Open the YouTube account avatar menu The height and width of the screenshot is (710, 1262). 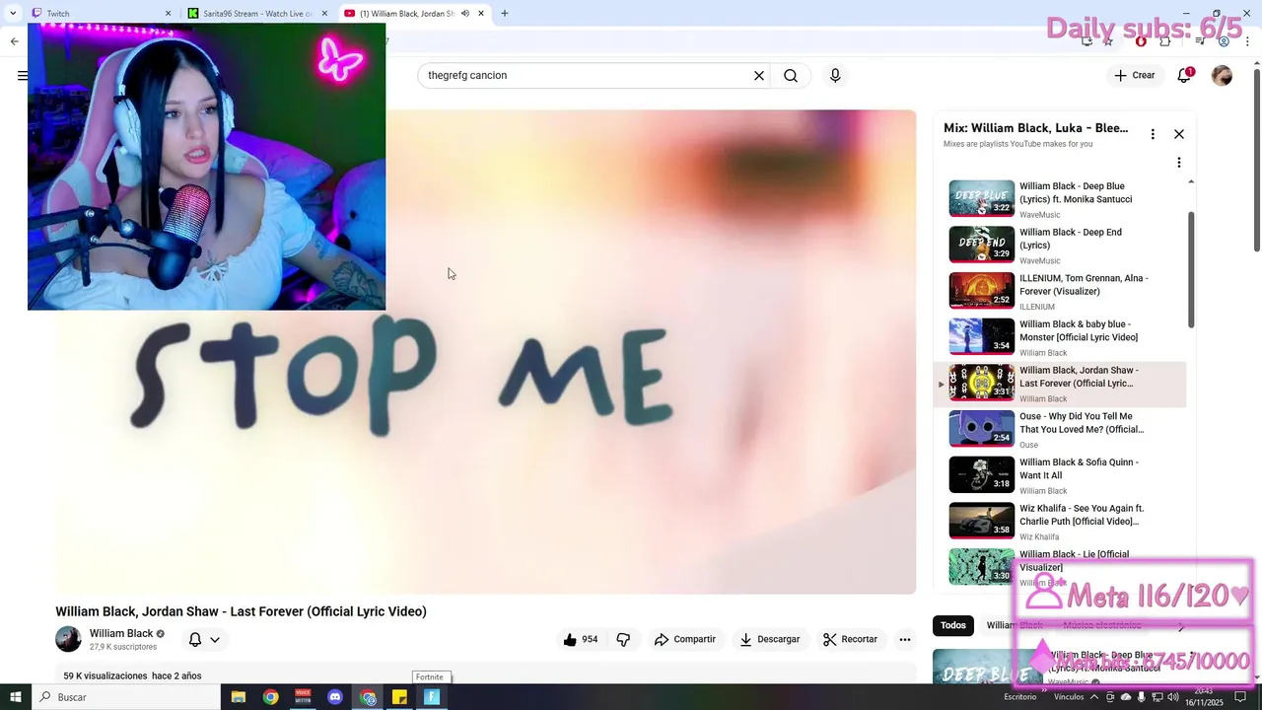(1222, 76)
